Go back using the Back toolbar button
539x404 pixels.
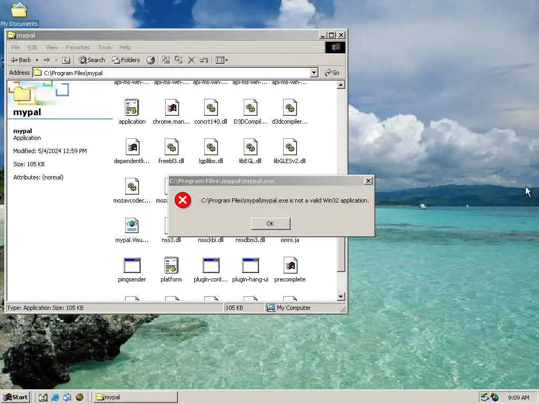pyautogui.click(x=21, y=60)
